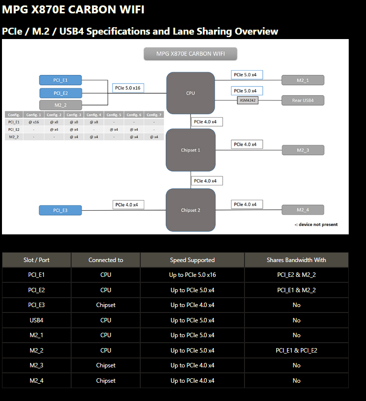Click the Chipset 2 block
This screenshot has width=366, height=401.
191,210
